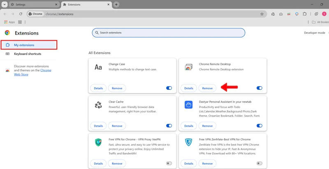Image resolution: width=329 pixels, height=169 pixels.
Task: Open Apps shortcut in bookmarks bar
Action: click(9, 22)
